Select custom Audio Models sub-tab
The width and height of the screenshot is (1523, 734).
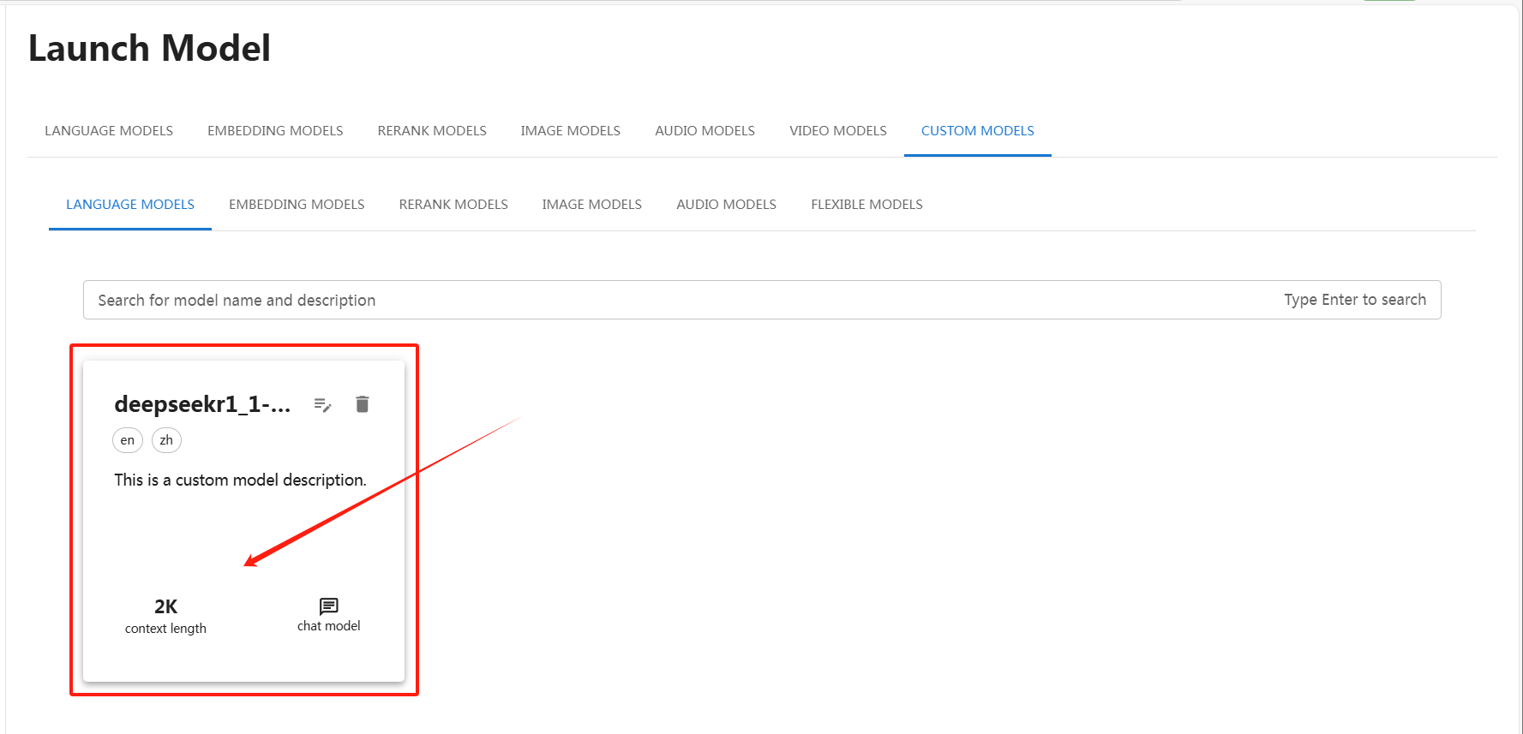[x=727, y=205]
